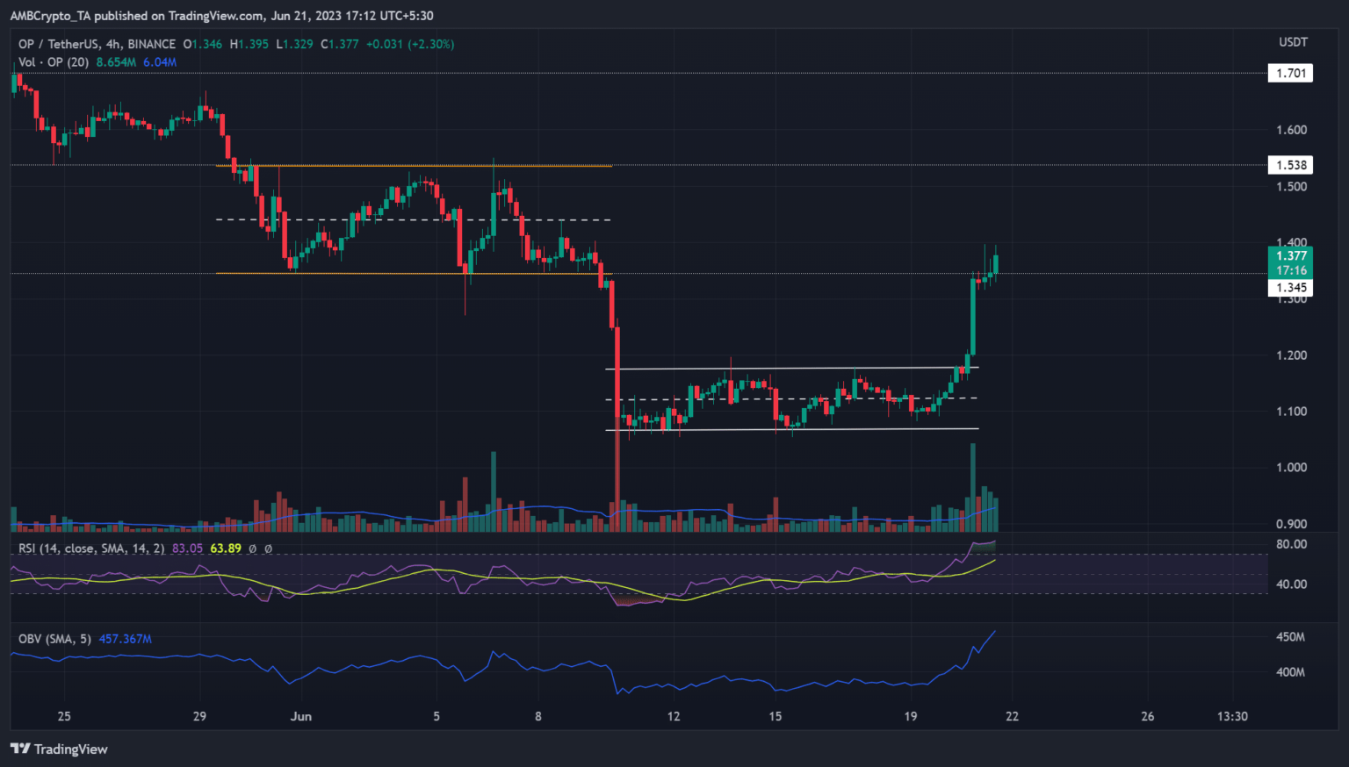Click the 22 date label on time axis
The image size is (1349, 767).
click(x=1012, y=716)
